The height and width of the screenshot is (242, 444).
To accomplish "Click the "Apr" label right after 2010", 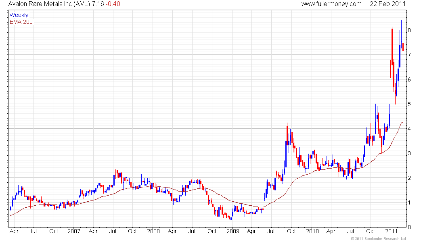I will [x=331, y=231].
